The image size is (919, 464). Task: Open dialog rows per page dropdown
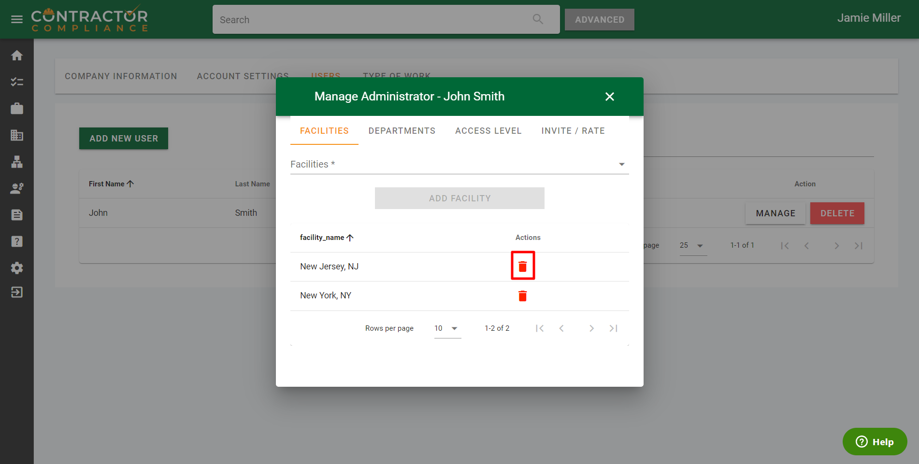447,328
